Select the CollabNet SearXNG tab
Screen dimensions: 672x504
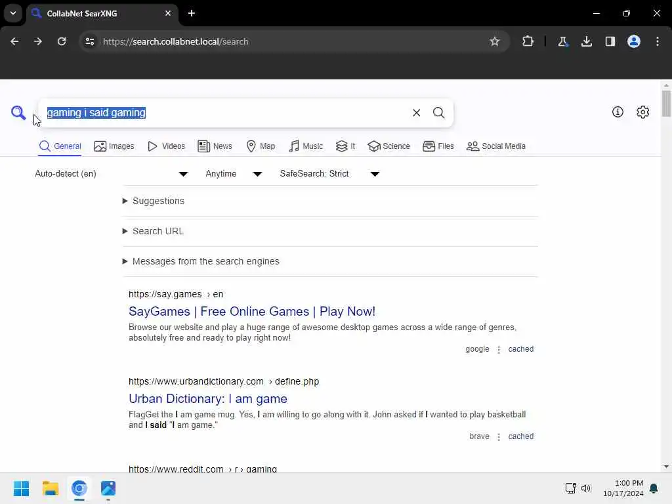click(102, 13)
